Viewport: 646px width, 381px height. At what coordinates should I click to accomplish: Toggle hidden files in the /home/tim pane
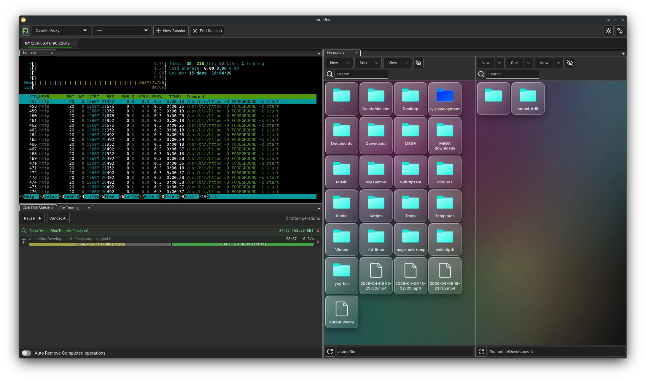click(418, 63)
